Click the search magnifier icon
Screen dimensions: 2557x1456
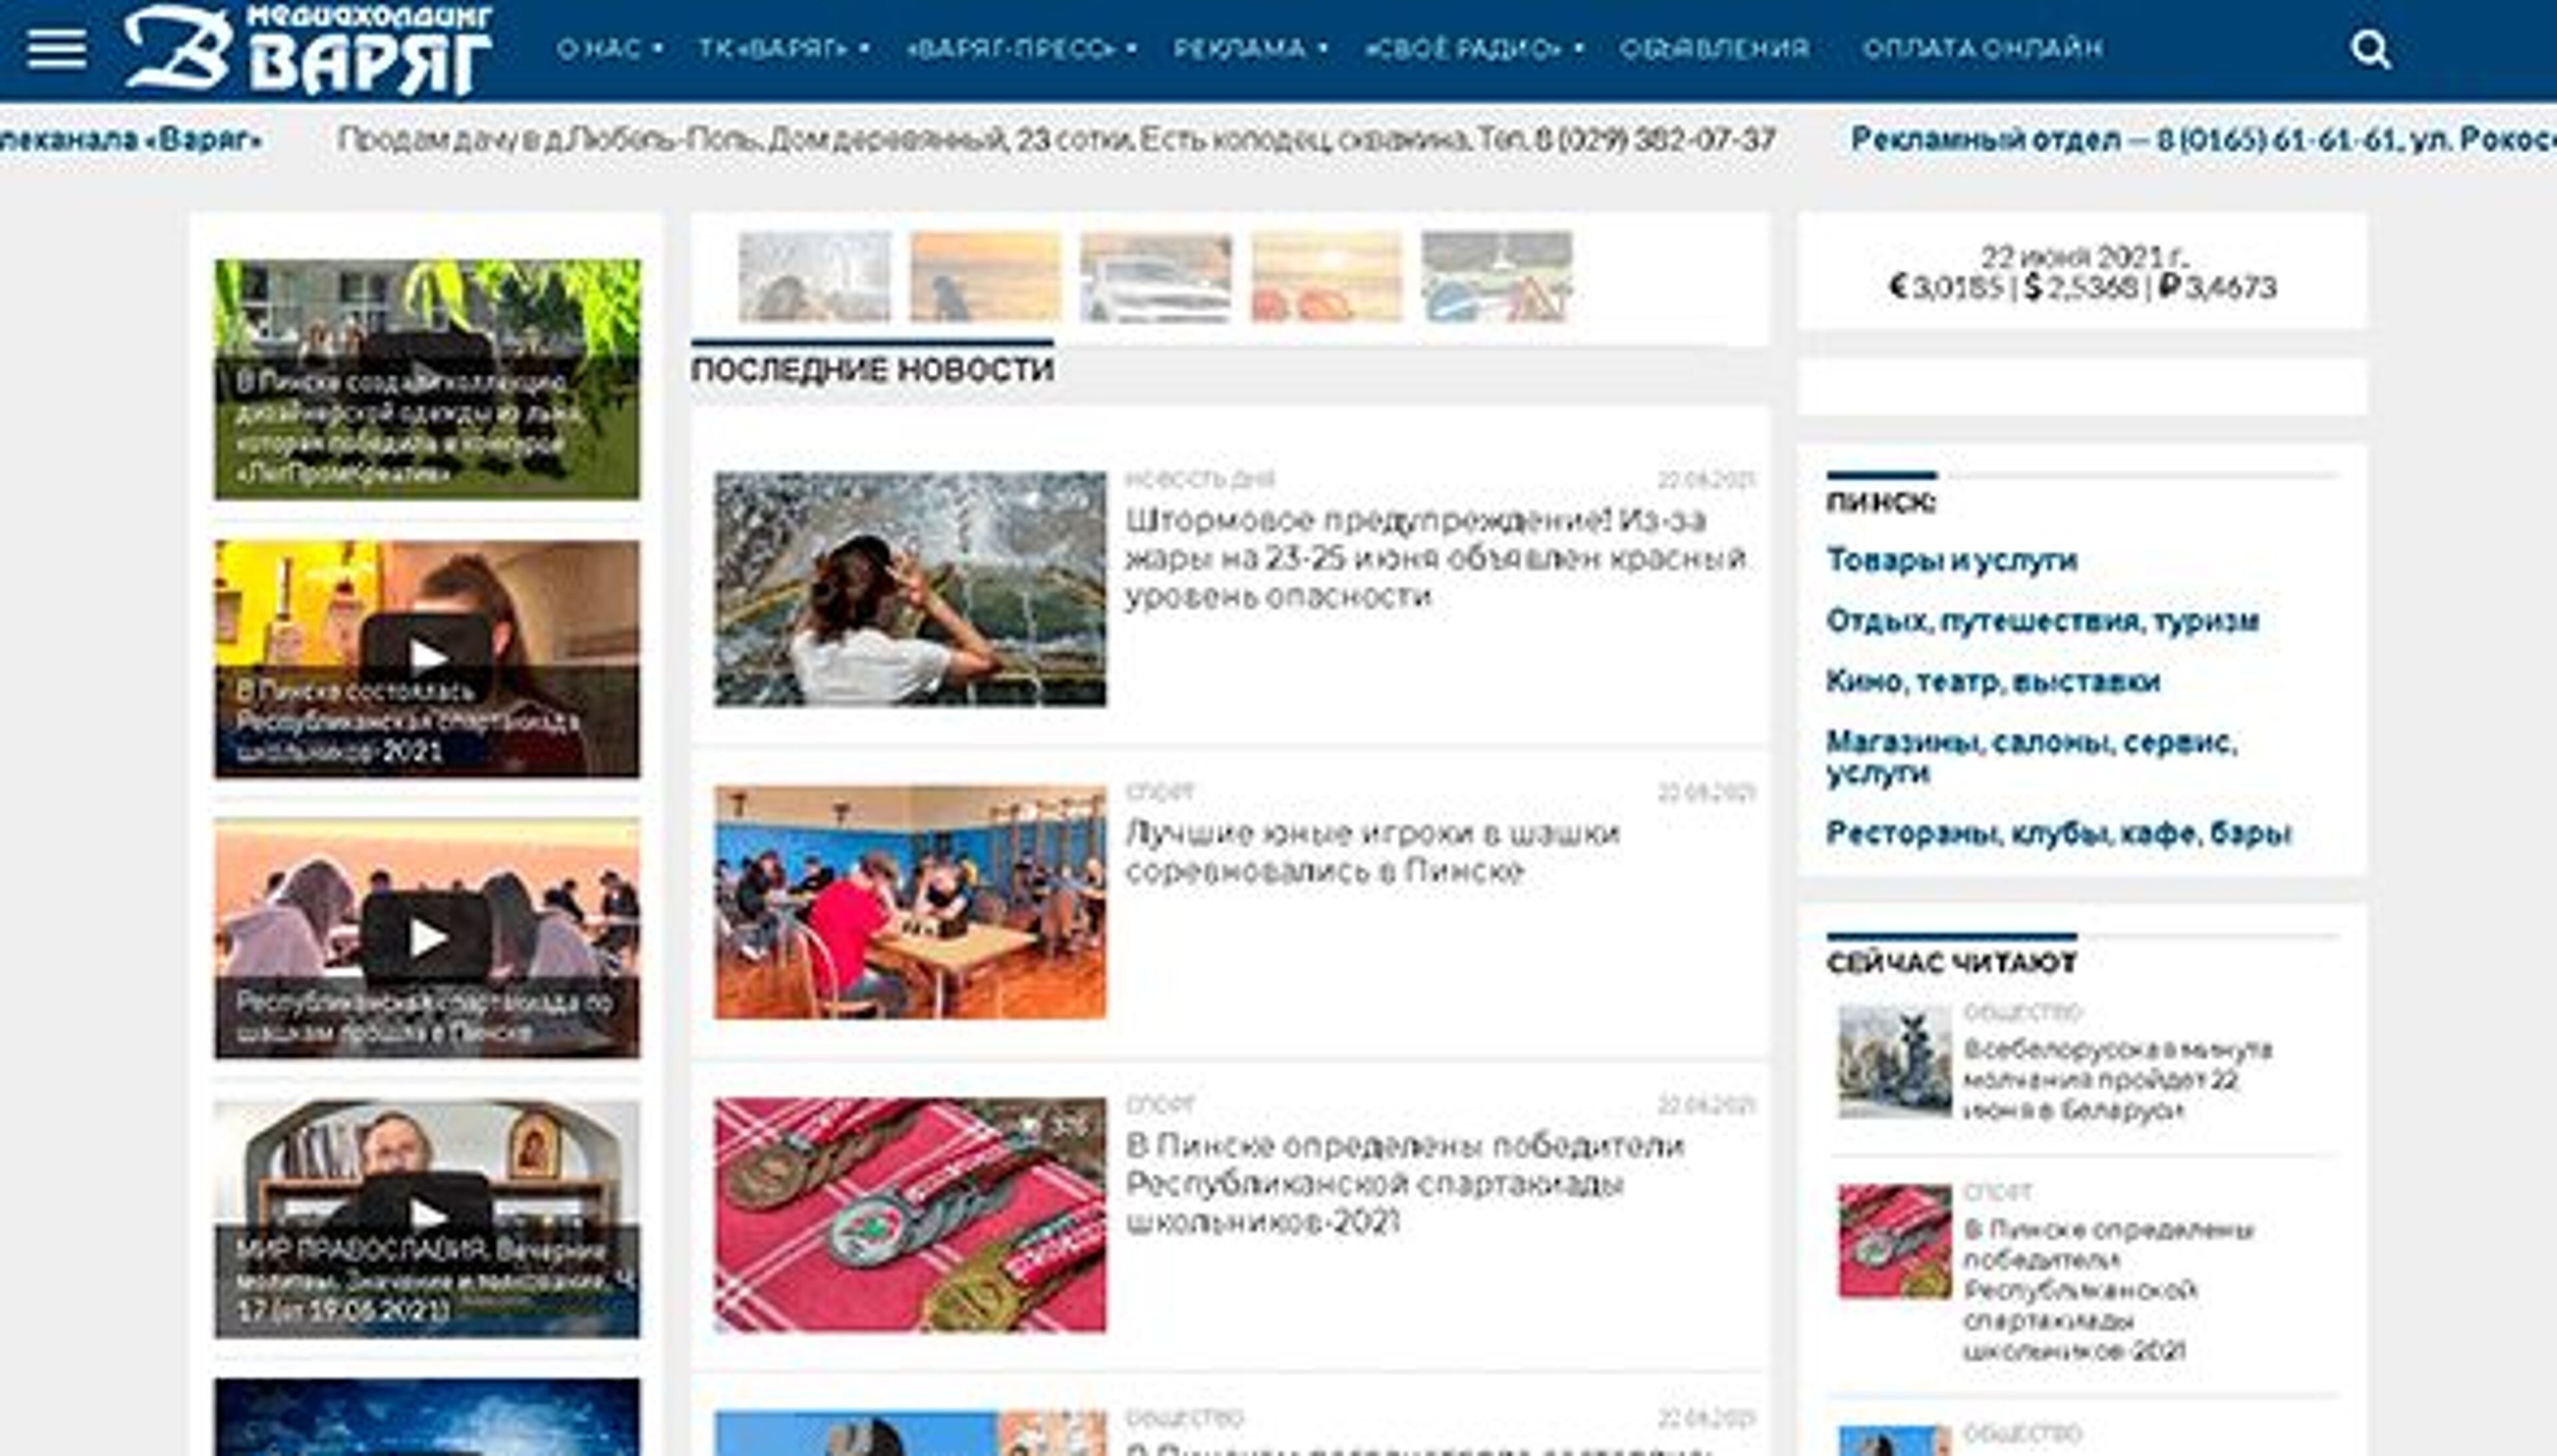click(x=2369, y=49)
